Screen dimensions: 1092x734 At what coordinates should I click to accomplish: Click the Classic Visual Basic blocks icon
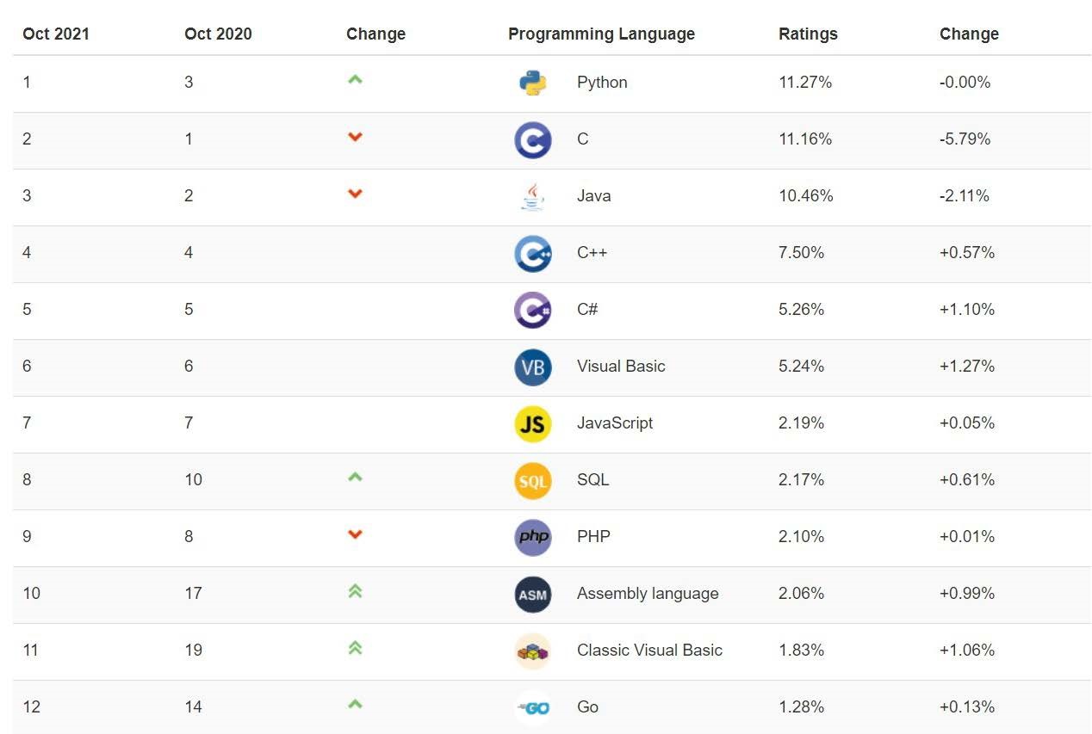point(533,651)
